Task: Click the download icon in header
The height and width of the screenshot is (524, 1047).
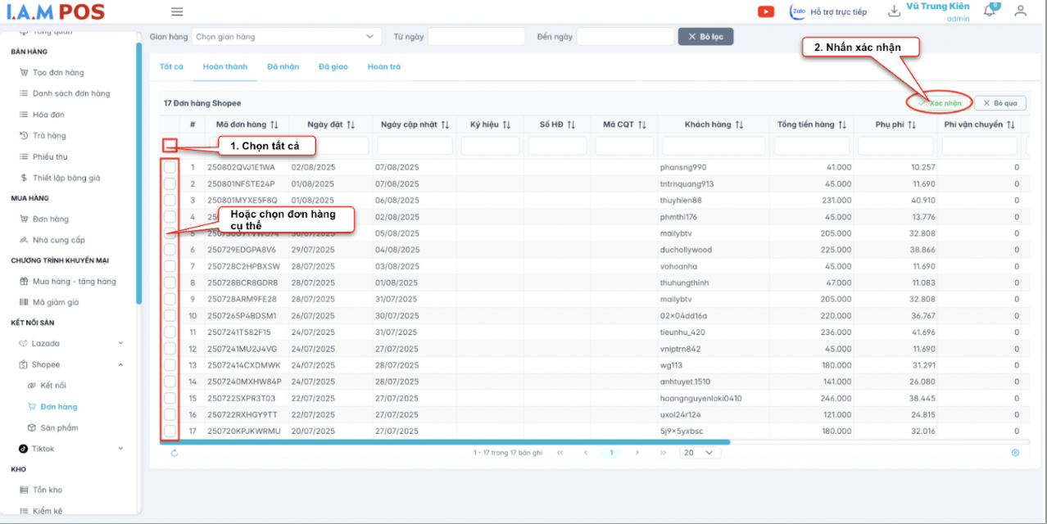Action: (x=894, y=11)
